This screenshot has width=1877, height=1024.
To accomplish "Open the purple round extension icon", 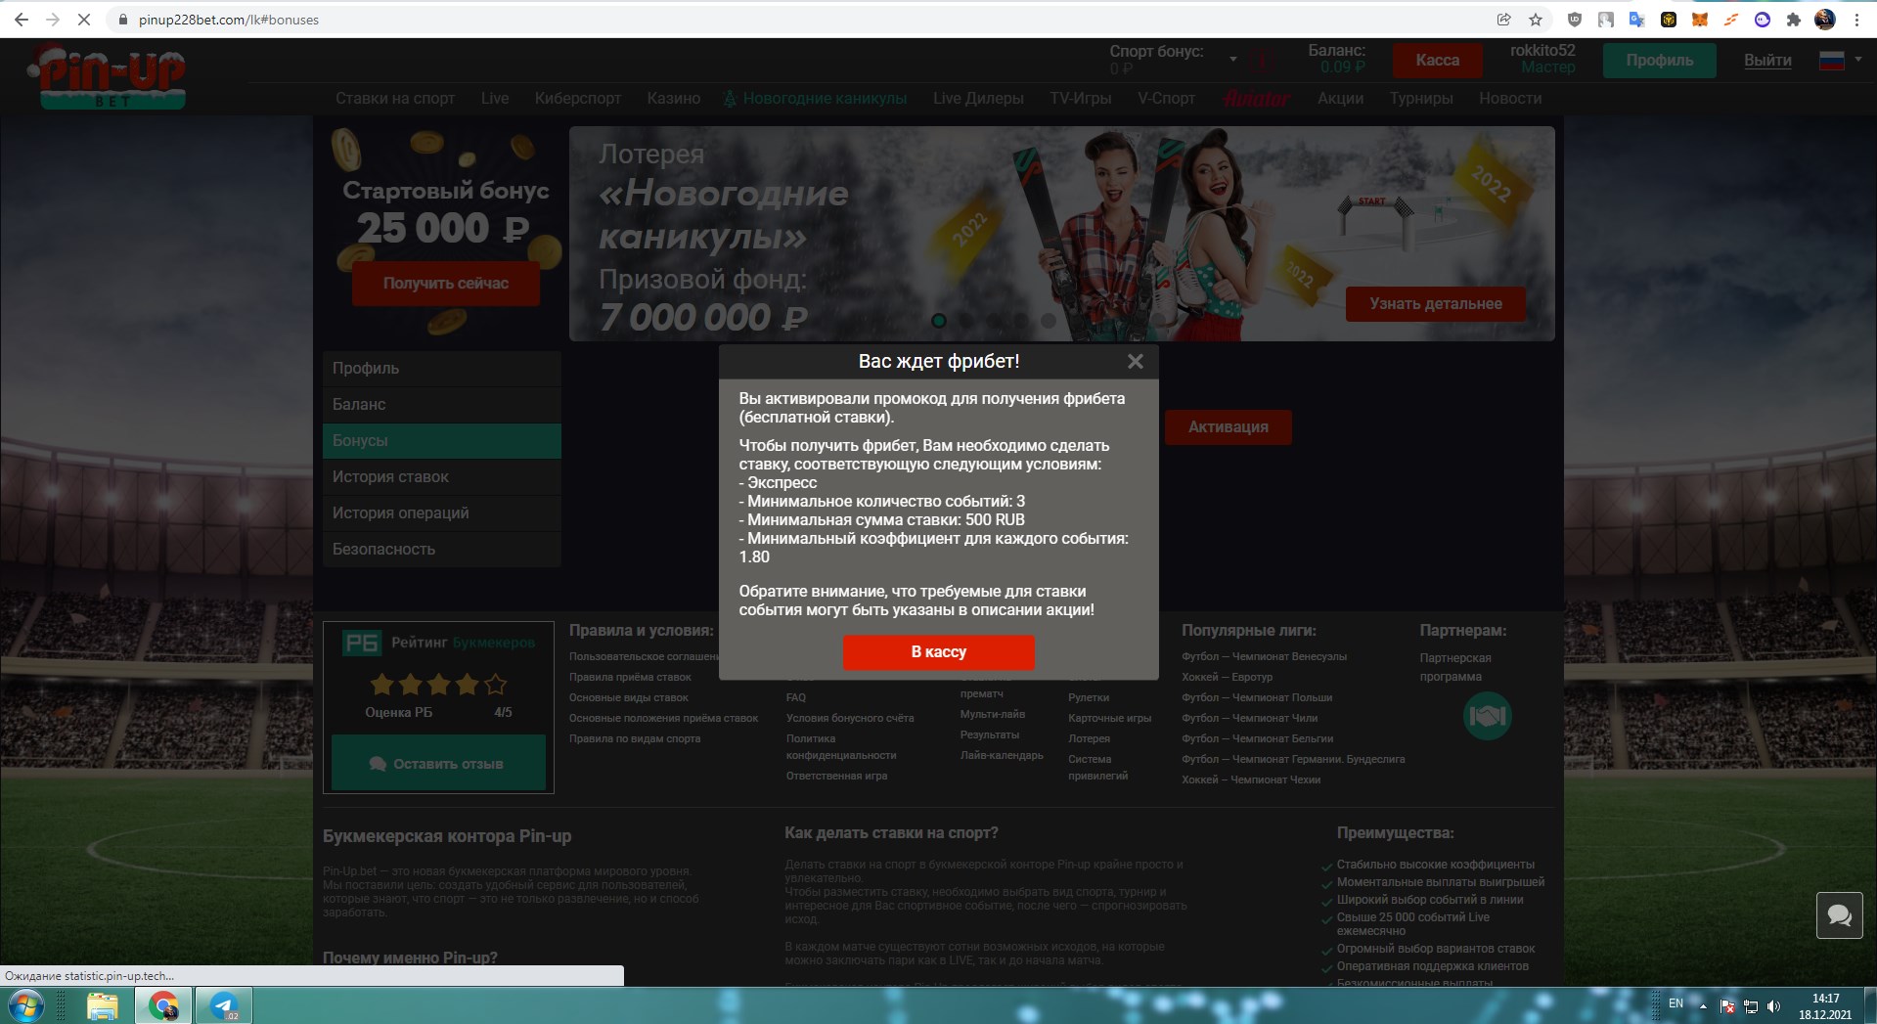I will click(x=1763, y=20).
